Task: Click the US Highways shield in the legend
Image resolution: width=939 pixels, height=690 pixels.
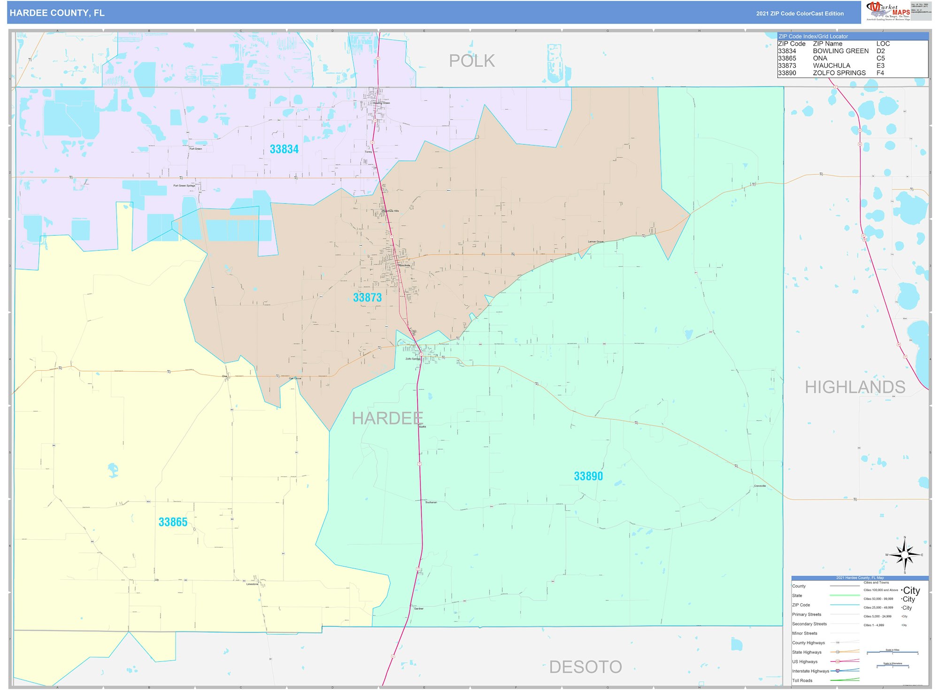Action: tap(838, 661)
